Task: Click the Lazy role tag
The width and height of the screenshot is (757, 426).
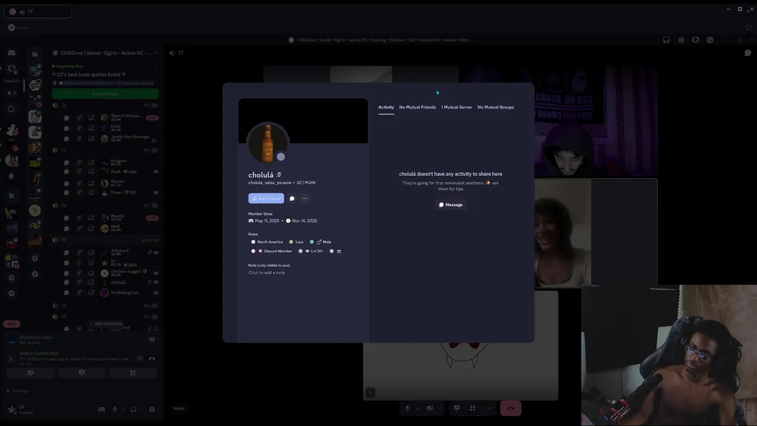Action: click(296, 242)
